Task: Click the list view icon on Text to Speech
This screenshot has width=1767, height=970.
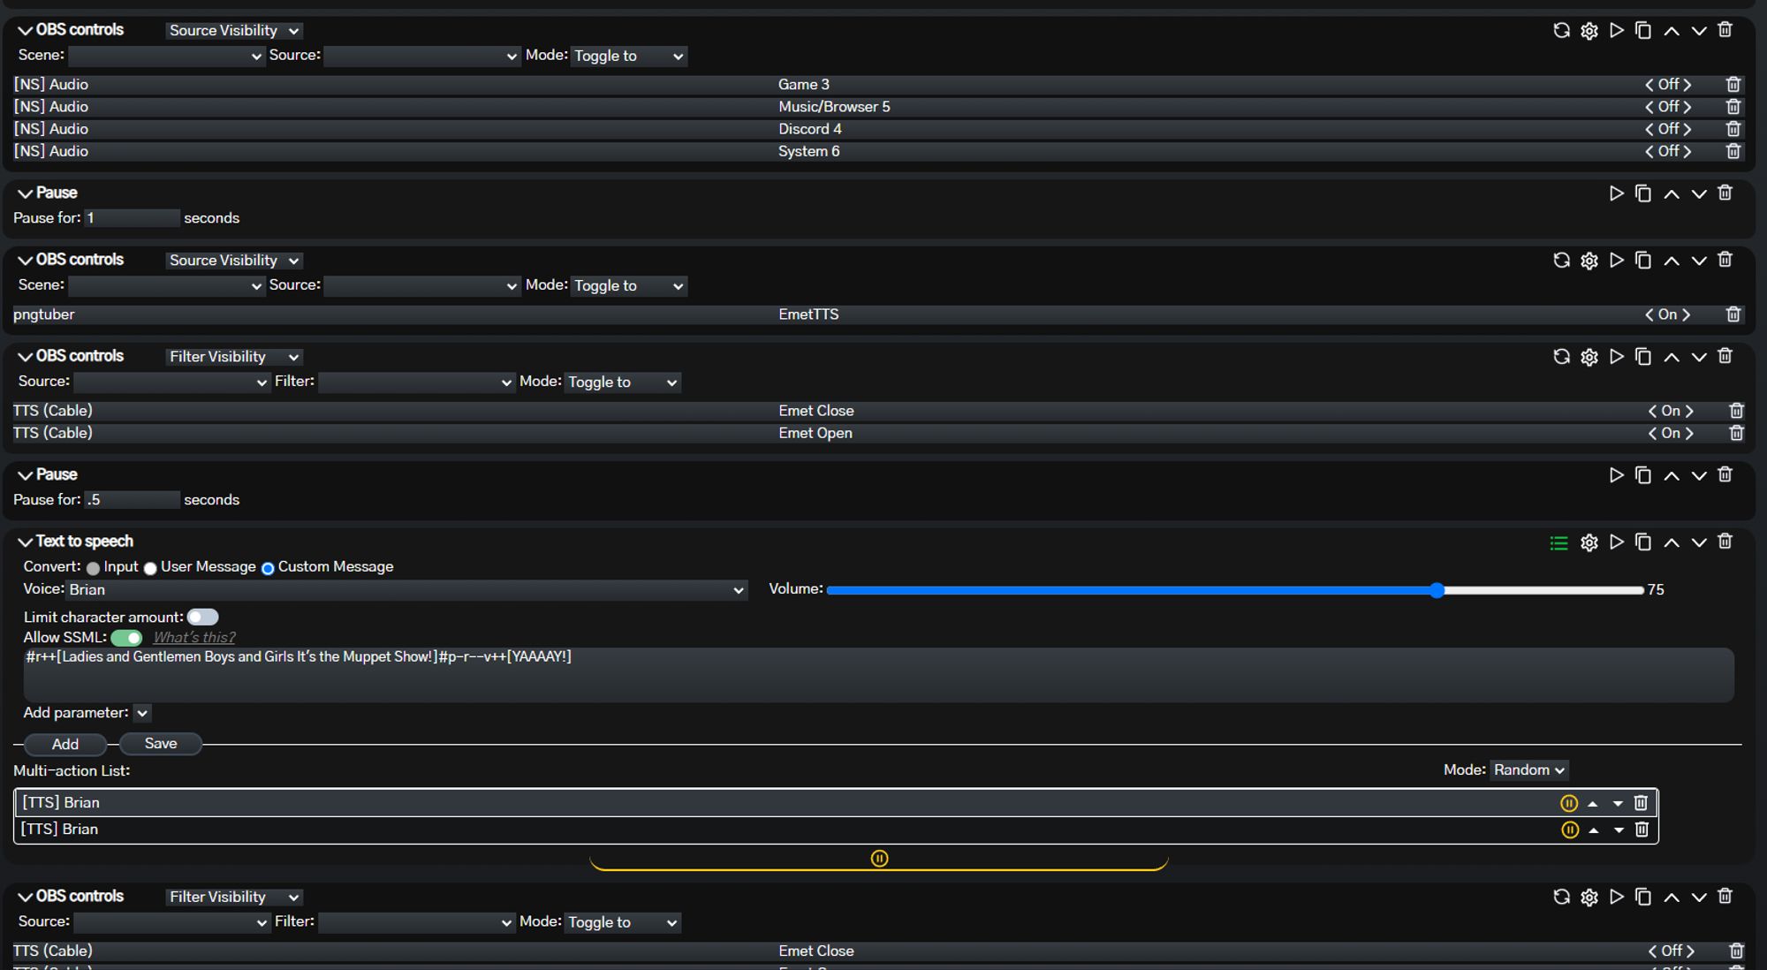Action: (x=1558, y=542)
